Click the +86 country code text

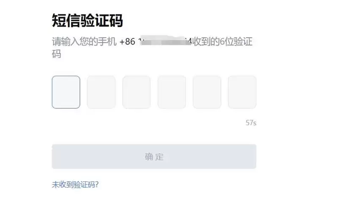(x=127, y=42)
